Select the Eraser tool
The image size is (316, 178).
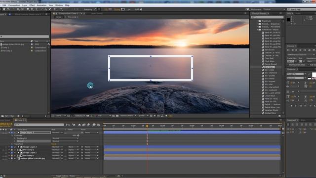pyautogui.click(x=50, y=9)
